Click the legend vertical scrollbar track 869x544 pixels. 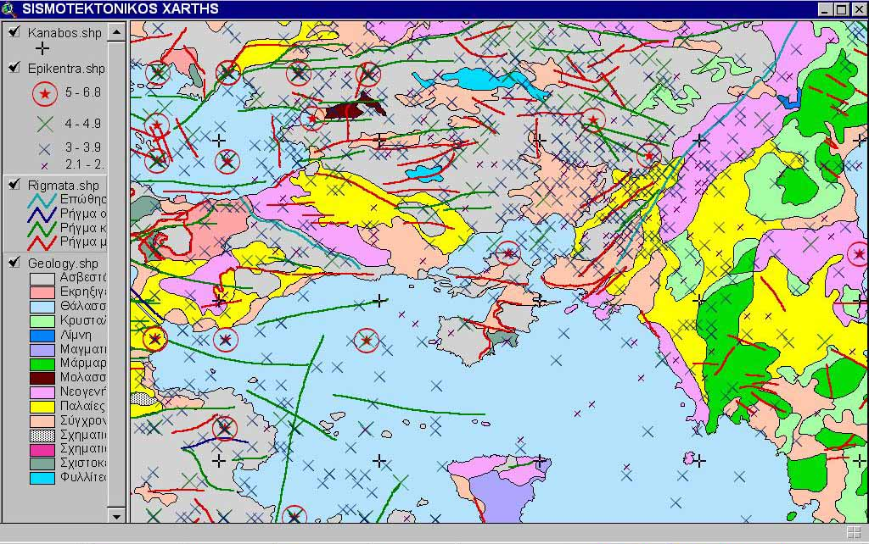point(116,274)
